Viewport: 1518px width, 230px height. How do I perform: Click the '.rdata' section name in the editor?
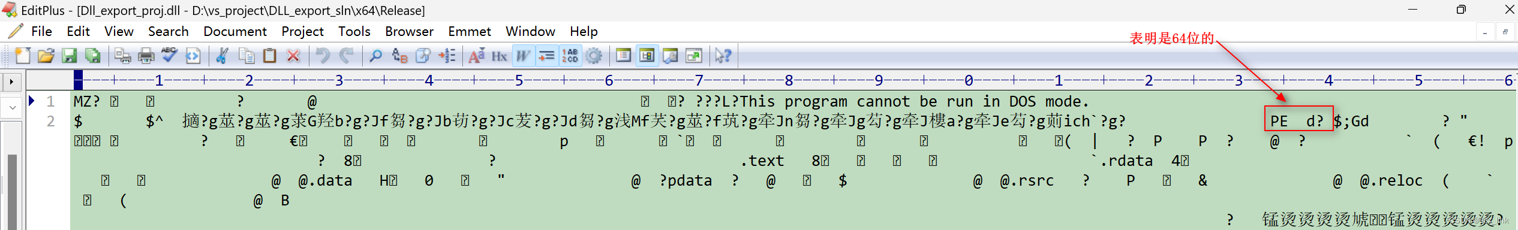click(x=1126, y=161)
